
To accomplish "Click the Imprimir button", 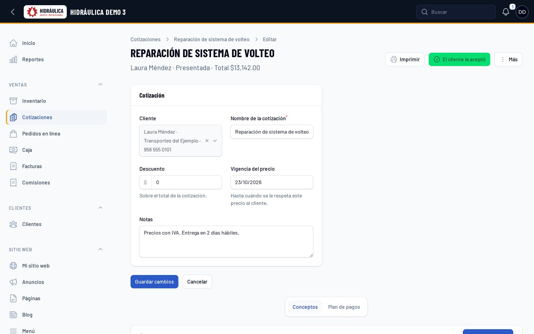I will tap(405, 59).
